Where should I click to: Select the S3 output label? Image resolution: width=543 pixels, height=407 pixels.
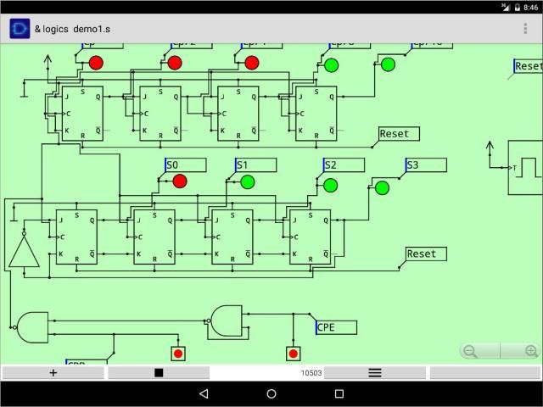(424, 164)
